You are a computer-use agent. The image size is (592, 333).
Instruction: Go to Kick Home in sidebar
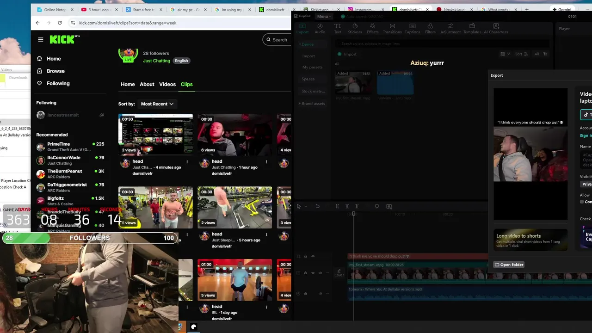tap(49, 59)
